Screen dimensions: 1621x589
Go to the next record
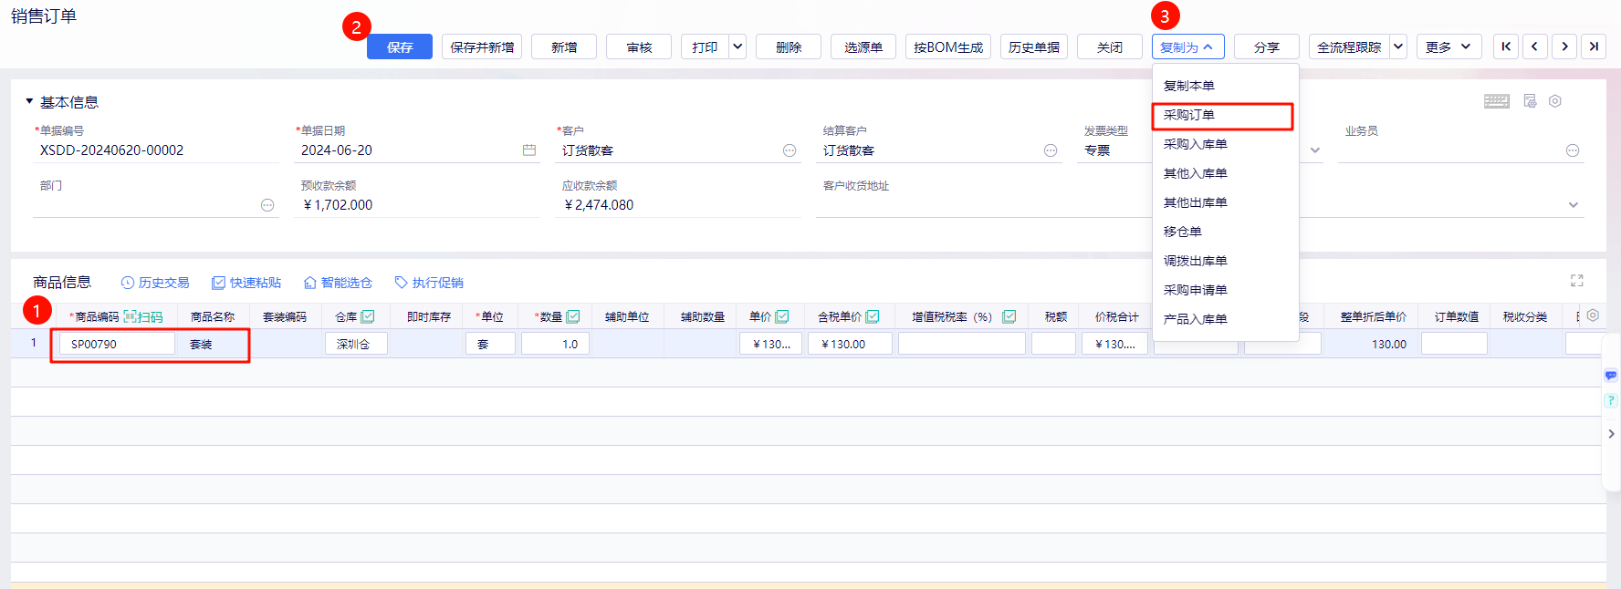point(1564,46)
